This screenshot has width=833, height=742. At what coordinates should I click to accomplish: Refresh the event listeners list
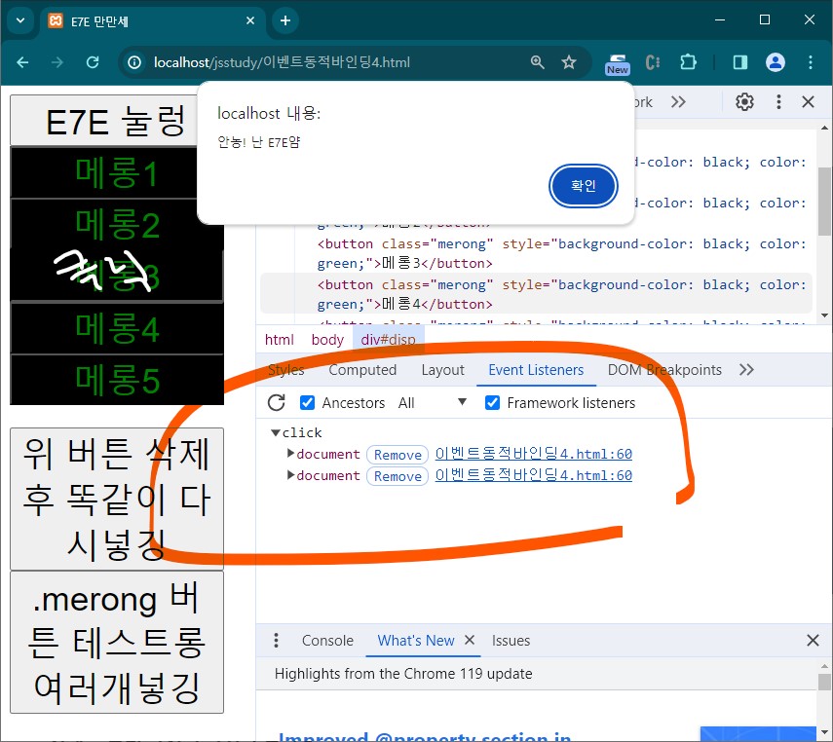[277, 402]
